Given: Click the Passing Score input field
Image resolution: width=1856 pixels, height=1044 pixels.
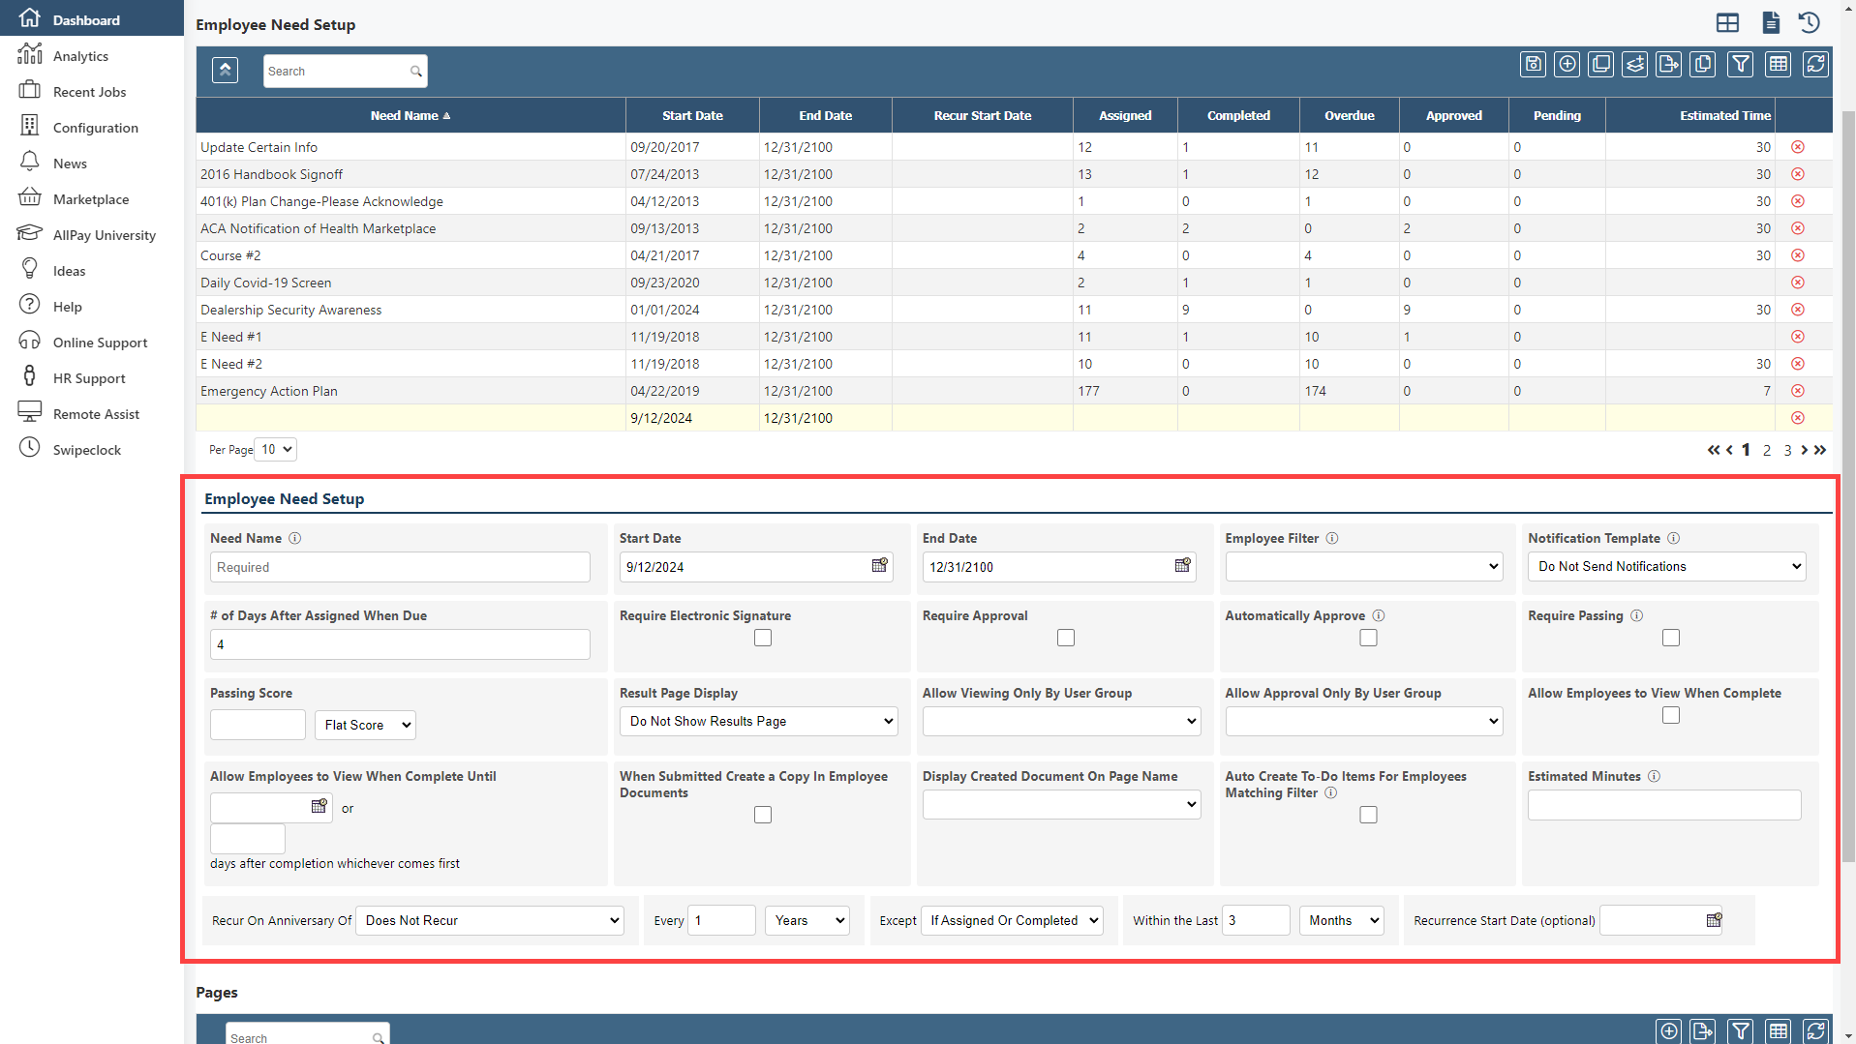Looking at the screenshot, I should [x=258, y=725].
